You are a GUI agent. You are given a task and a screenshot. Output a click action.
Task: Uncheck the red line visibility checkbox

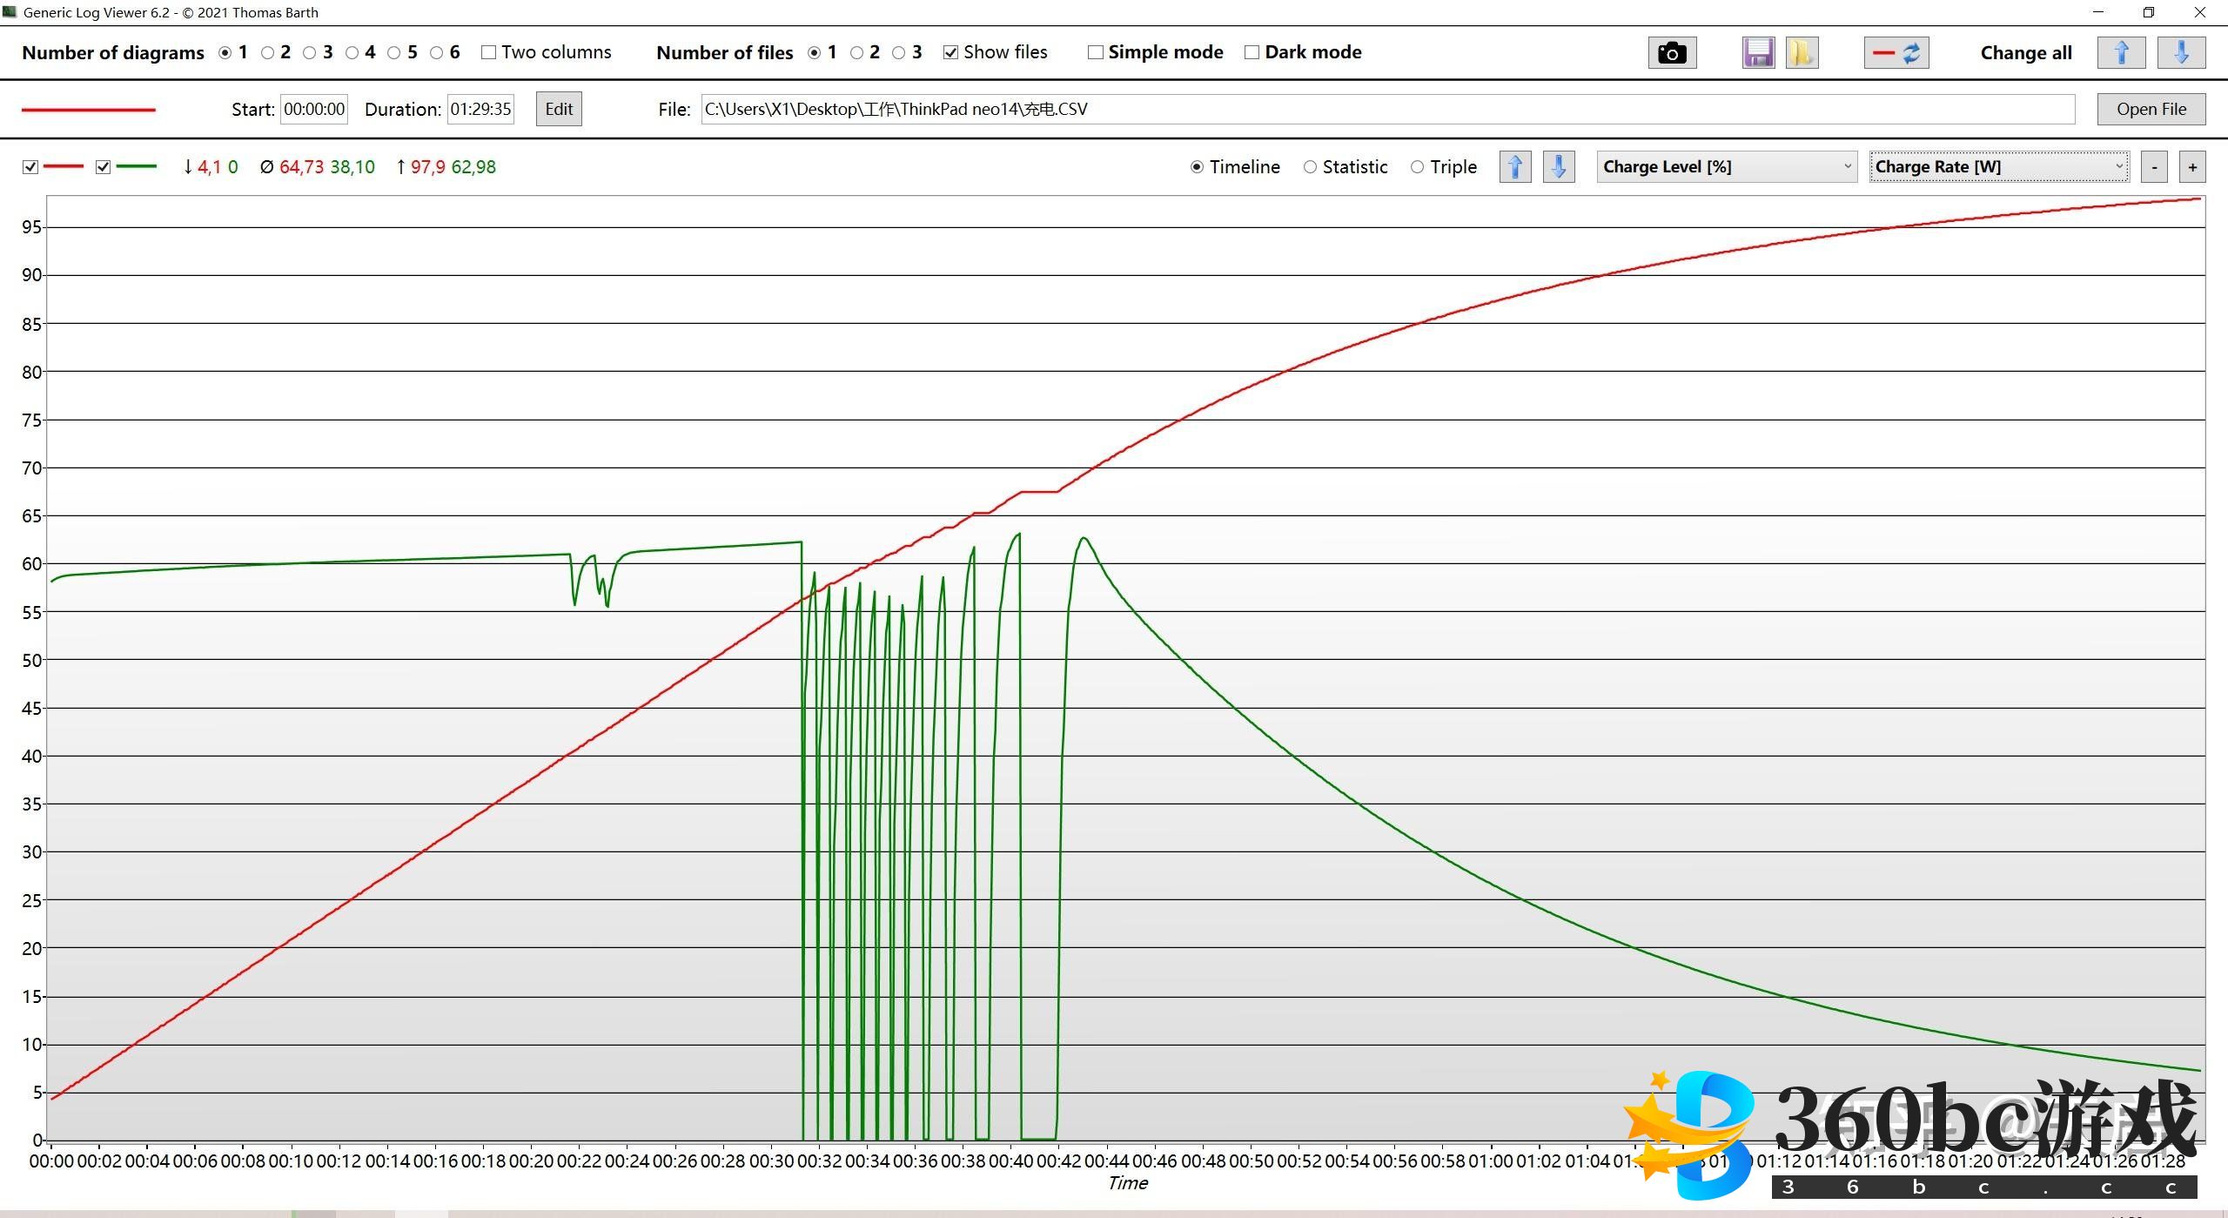pyautogui.click(x=30, y=167)
